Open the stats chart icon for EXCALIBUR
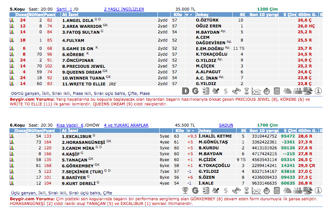 [x=11, y=136]
